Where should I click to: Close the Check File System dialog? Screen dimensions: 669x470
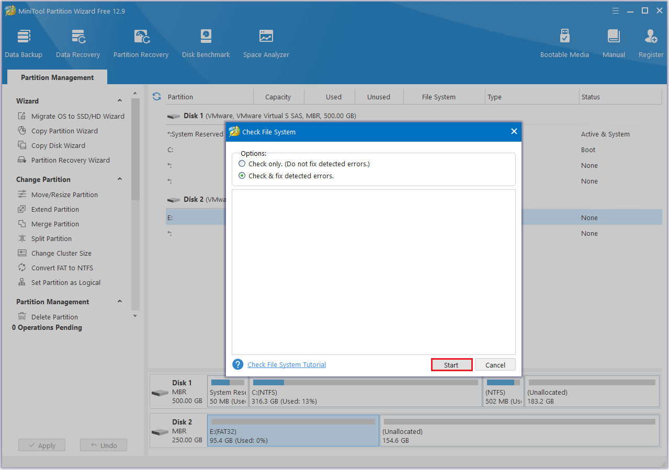[514, 132]
